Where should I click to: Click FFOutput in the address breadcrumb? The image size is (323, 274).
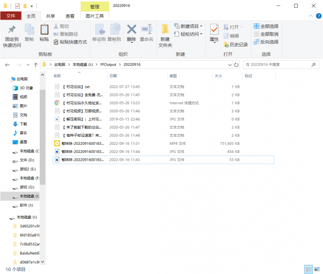pos(109,65)
